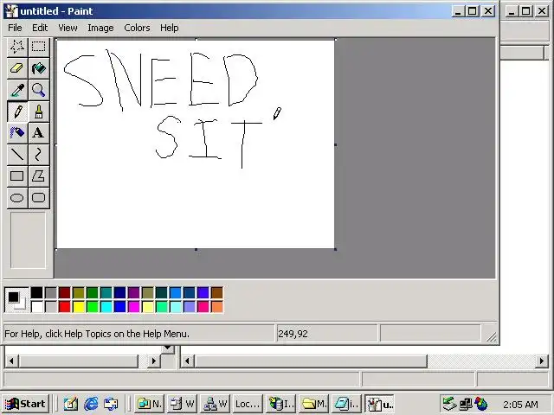Pick the white color swatch
Screen dimensions: 554x415
coord(36,307)
